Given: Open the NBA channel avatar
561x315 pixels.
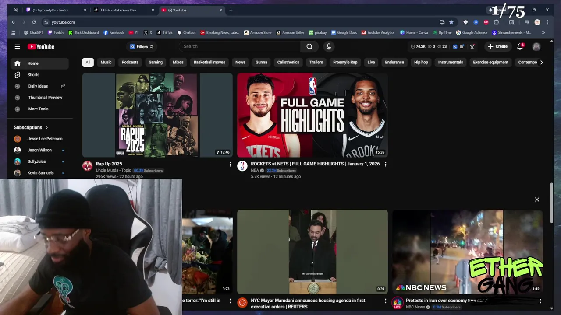Looking at the screenshot, I should (242, 166).
